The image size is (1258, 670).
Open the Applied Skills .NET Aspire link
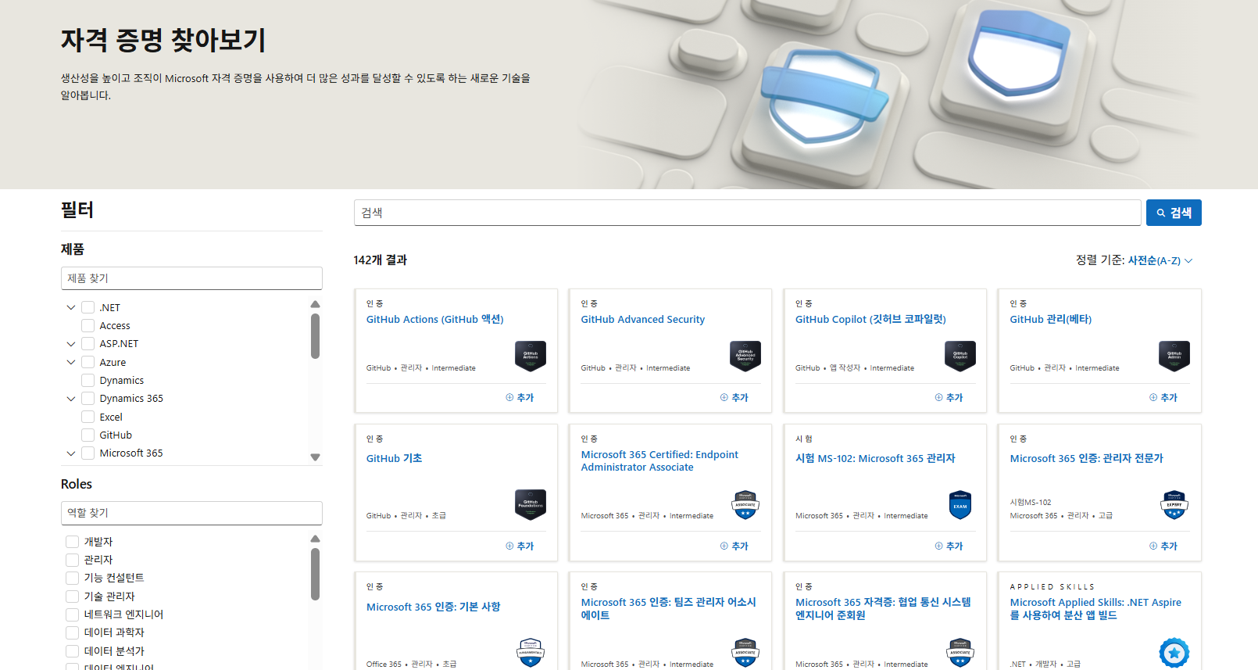(1095, 609)
